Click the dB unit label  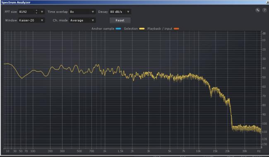(x=264, y=33)
